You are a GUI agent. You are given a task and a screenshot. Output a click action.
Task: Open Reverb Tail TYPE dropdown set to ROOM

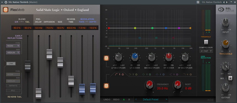13,74
